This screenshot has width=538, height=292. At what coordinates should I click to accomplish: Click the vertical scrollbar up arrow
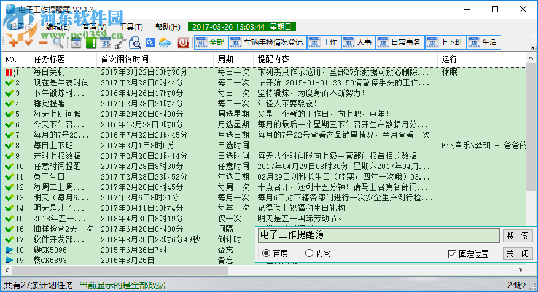coord(531,58)
